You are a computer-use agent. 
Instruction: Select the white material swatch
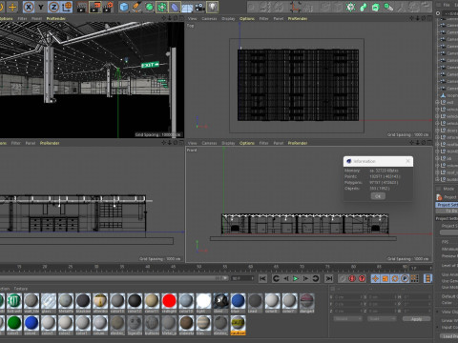pyautogui.click(x=203, y=301)
